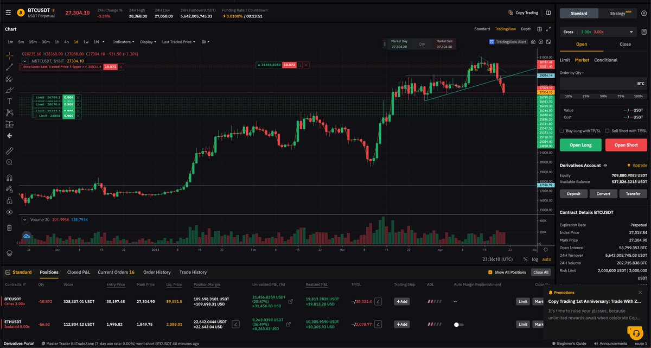Select the brush drawing tool
Screen dimensions: 651x348
click(9, 90)
